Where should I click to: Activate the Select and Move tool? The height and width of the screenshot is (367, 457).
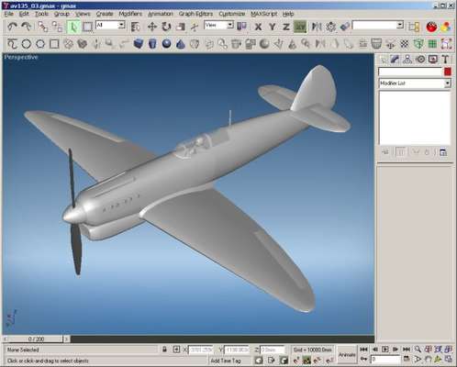pos(152,27)
